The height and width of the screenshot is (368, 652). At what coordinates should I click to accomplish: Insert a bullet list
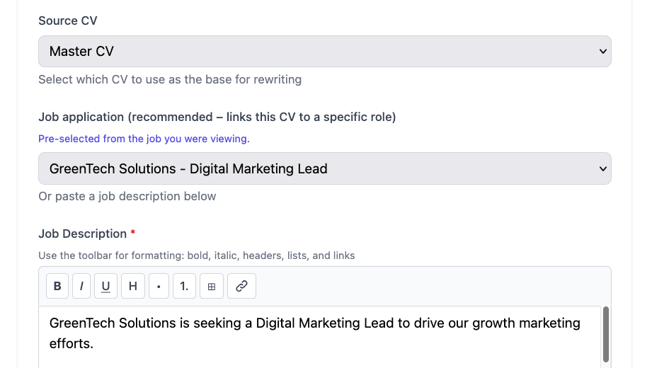159,286
